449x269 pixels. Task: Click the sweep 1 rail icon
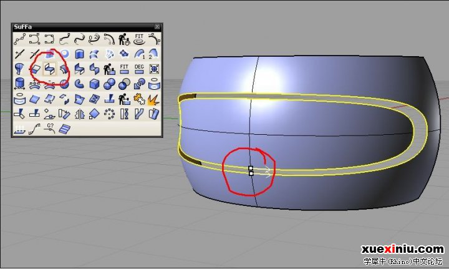pos(139,54)
